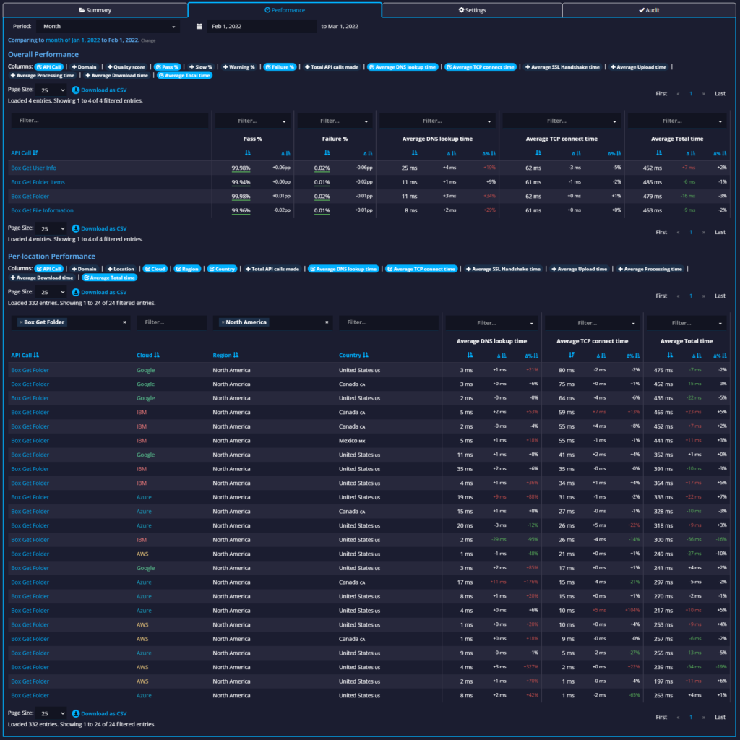Sort Per-location by Average TCP connect time
The image size is (740, 740).
(572, 355)
